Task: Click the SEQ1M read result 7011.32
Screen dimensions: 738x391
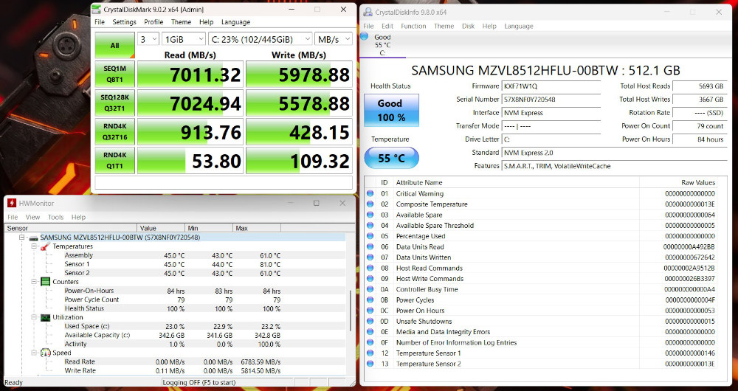Action: coord(190,75)
